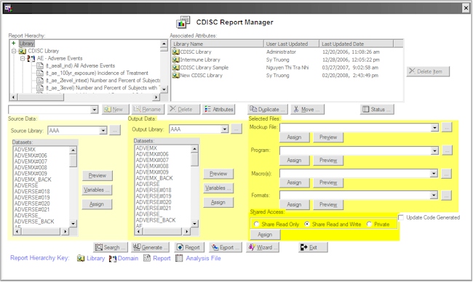
Task: Open the Program dropdown
Action: [x=434, y=150]
